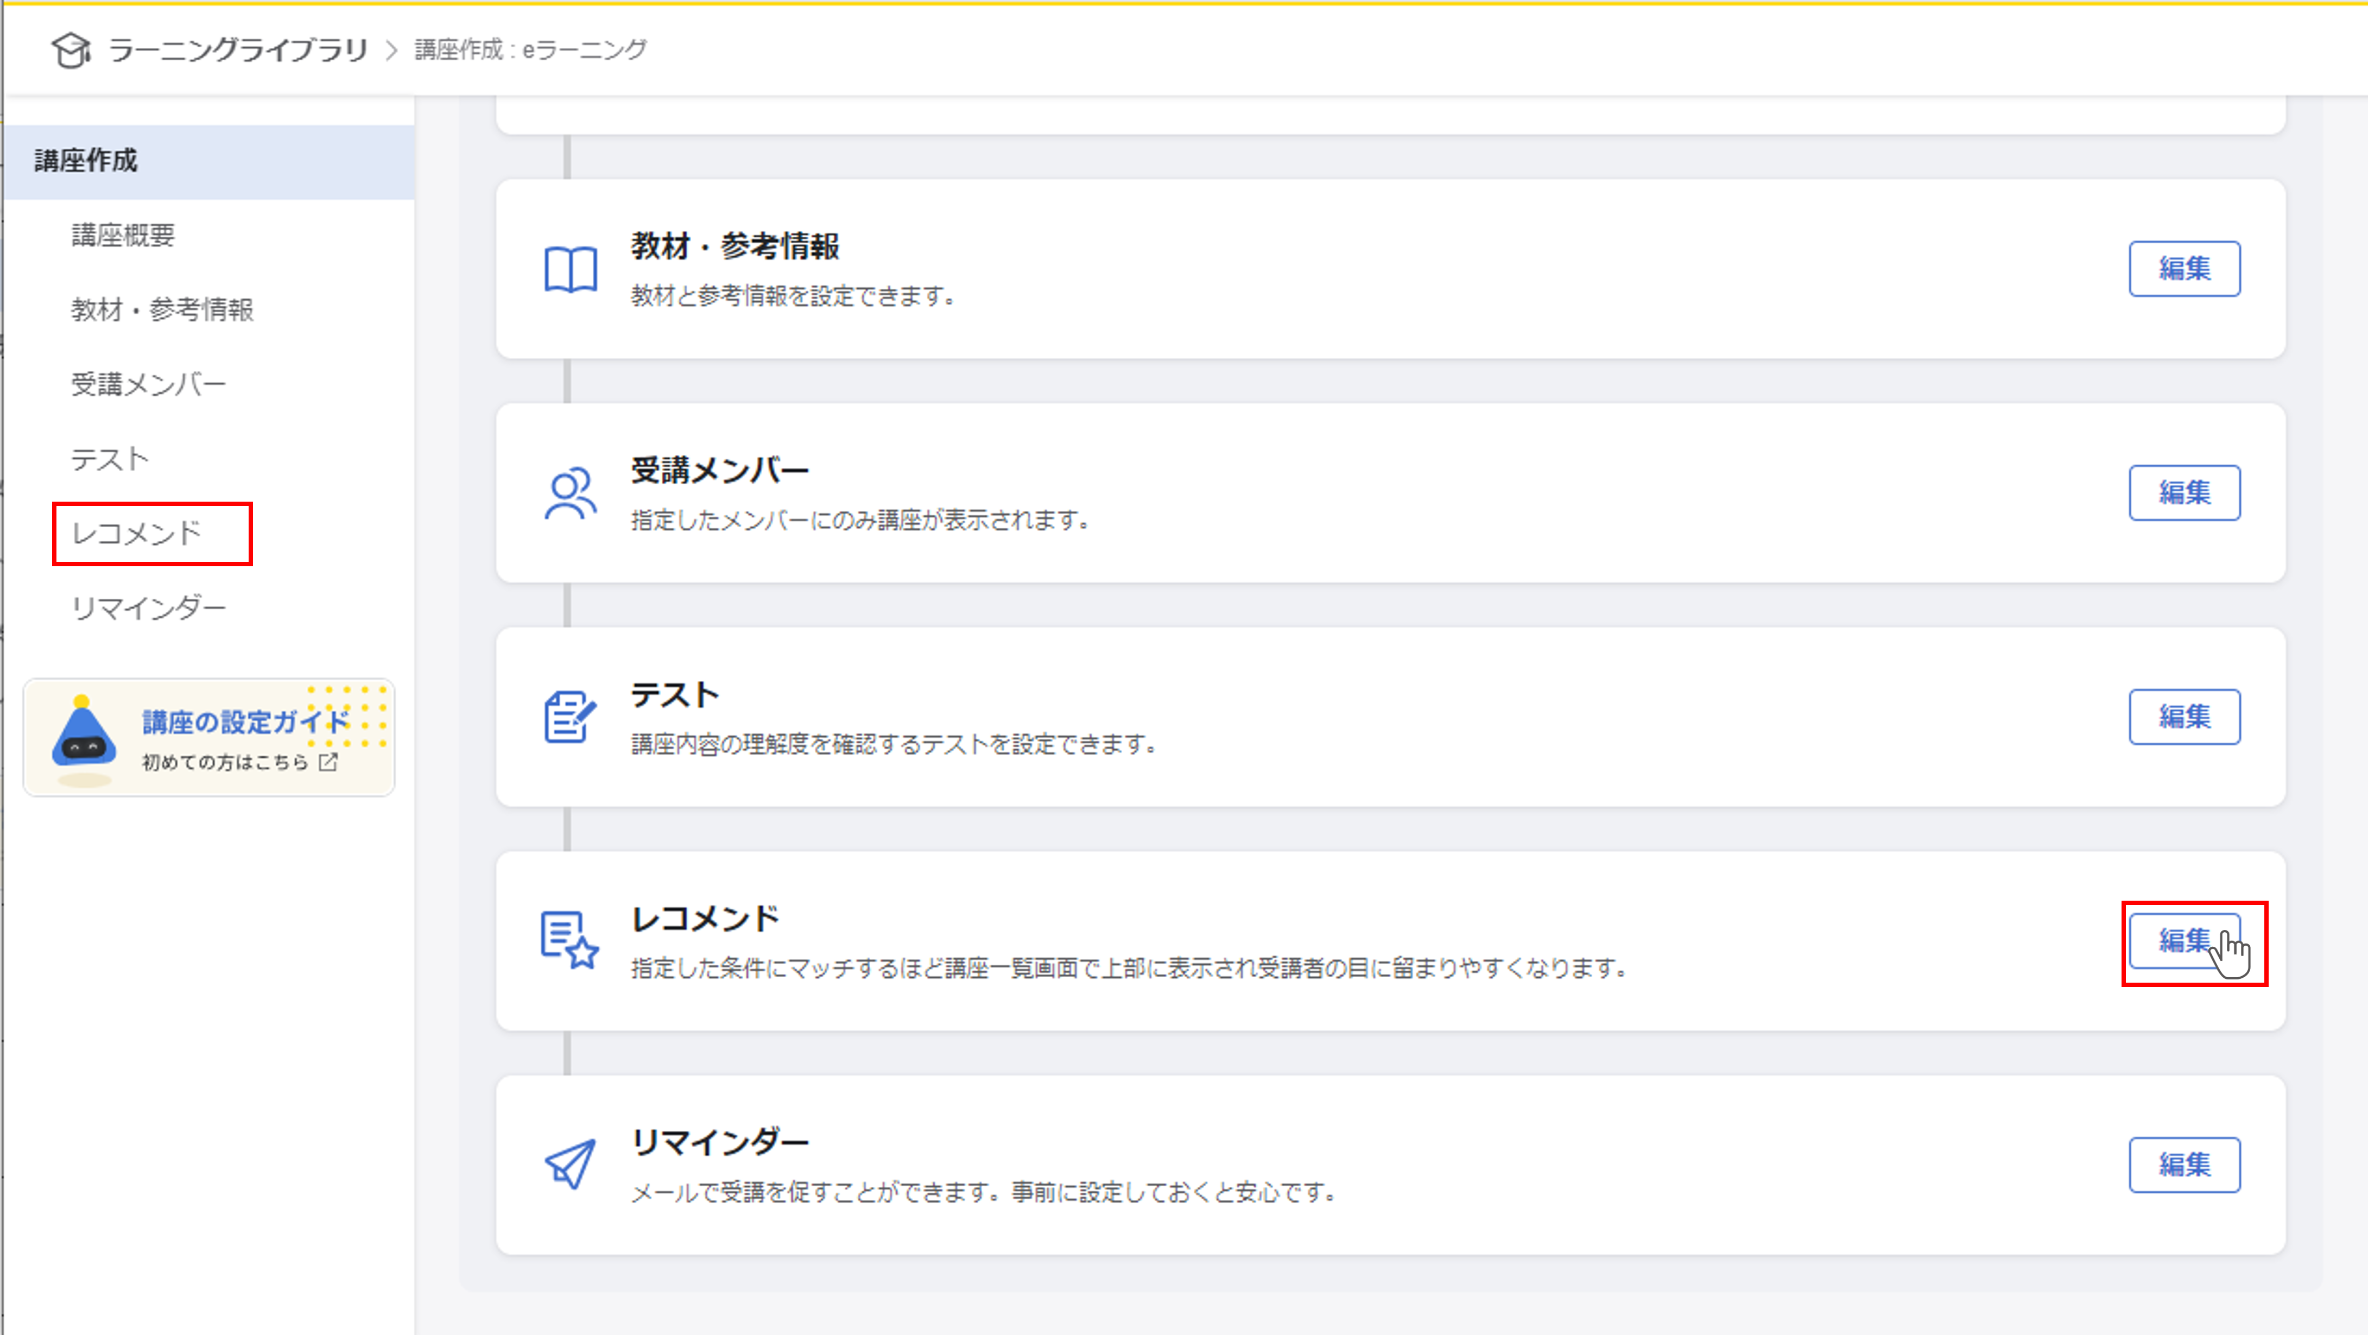Select 受講メンバー in the sidebar
The height and width of the screenshot is (1335, 2368).
point(149,384)
